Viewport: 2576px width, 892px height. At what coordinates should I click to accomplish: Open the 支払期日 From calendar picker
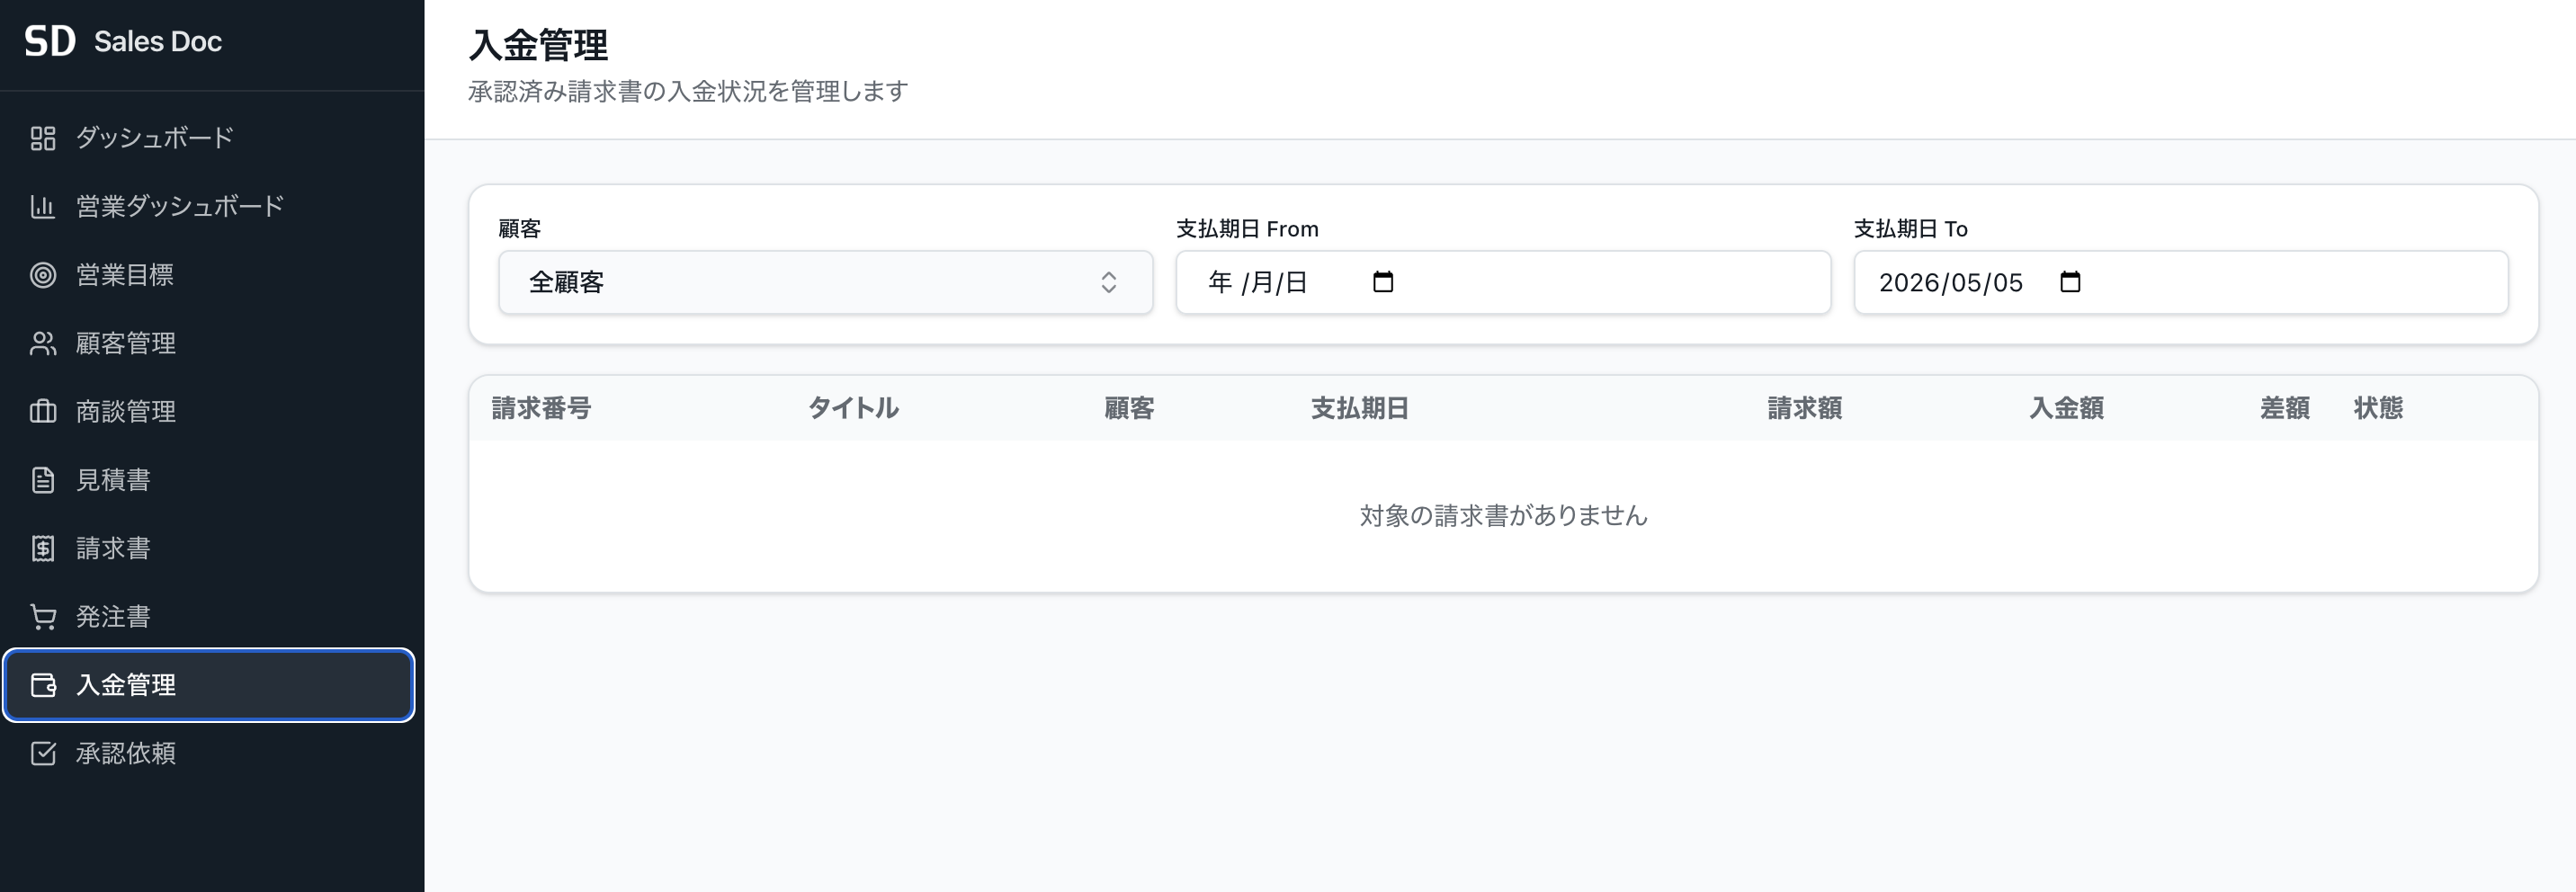click(1383, 282)
